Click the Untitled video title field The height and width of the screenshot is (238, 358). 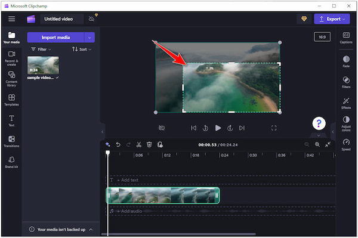[x=61, y=19]
